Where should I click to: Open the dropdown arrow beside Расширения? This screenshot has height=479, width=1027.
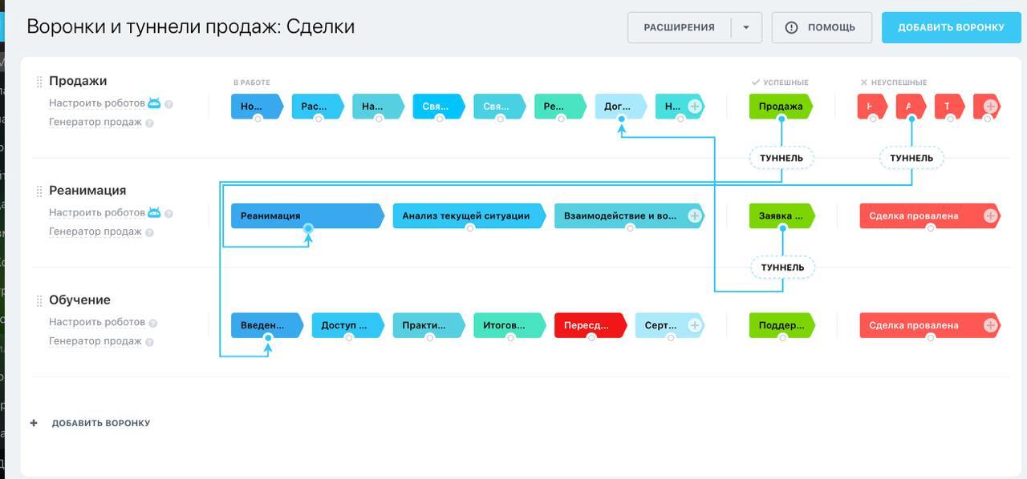click(x=746, y=28)
